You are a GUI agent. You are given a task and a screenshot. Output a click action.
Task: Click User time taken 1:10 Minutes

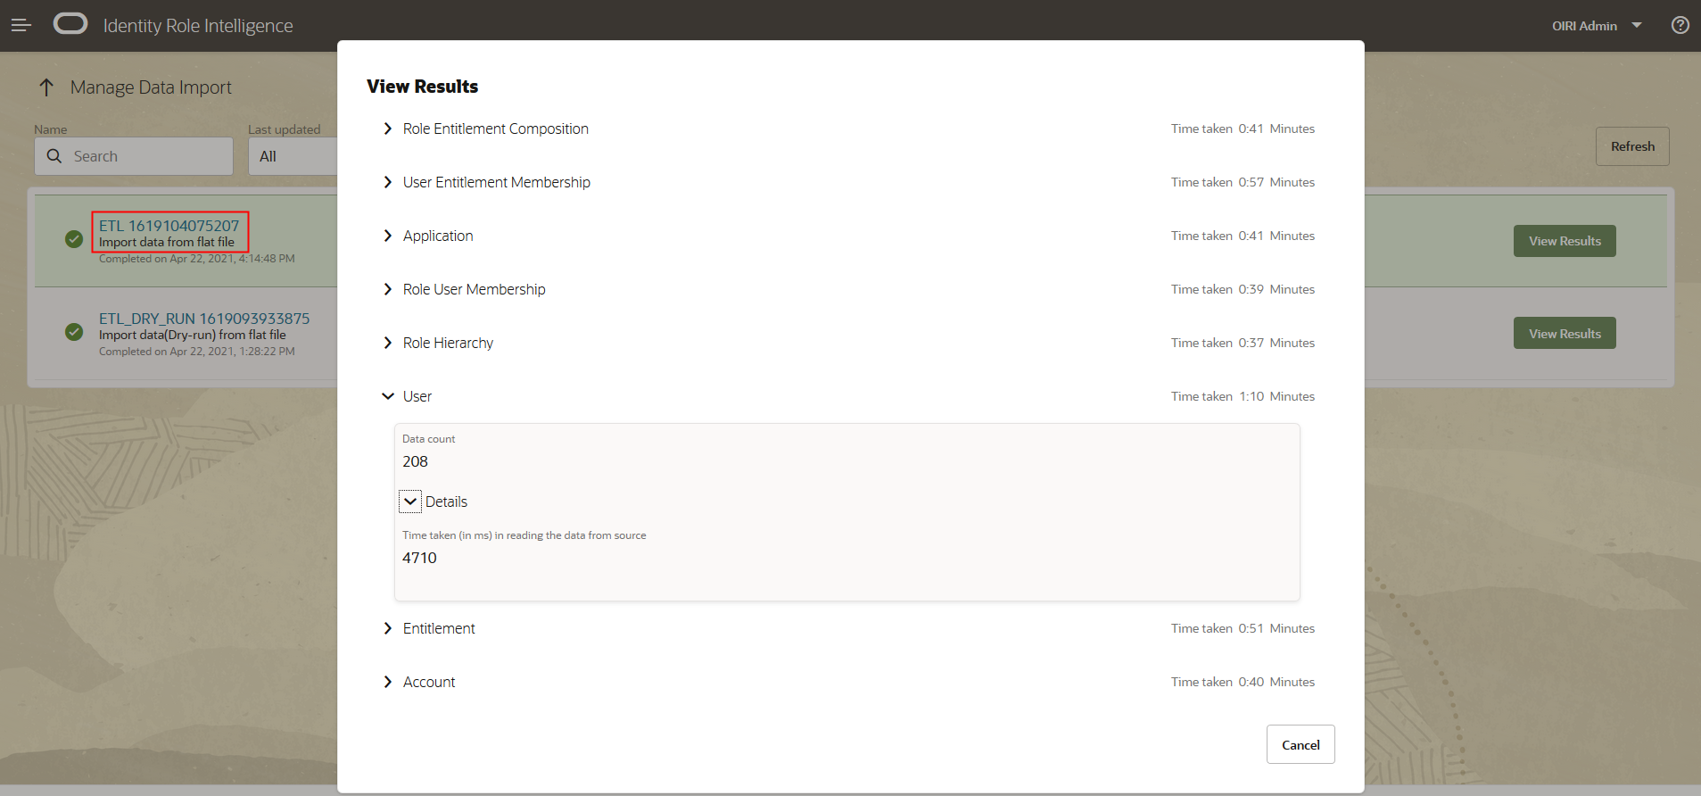click(x=1243, y=396)
